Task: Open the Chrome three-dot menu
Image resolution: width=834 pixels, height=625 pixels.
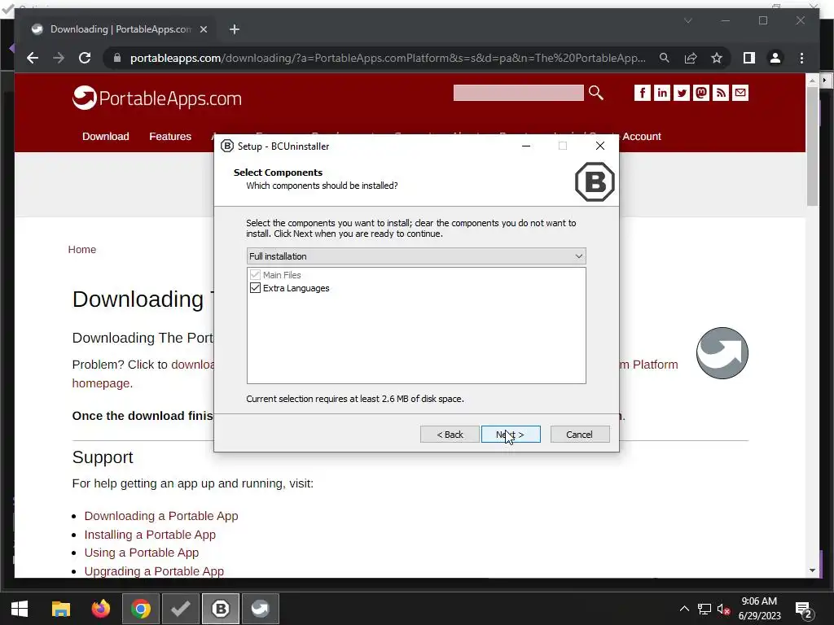Action: point(801,58)
